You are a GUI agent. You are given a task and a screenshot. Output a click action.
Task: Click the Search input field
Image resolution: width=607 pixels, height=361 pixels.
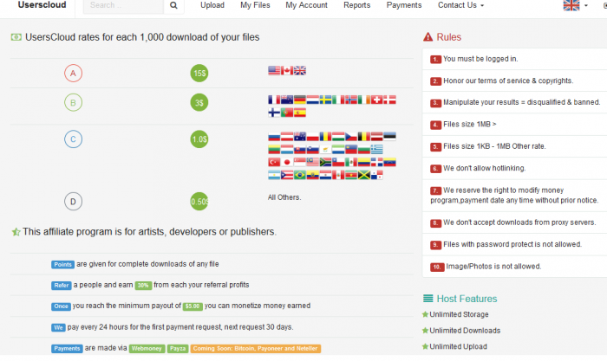[123, 5]
